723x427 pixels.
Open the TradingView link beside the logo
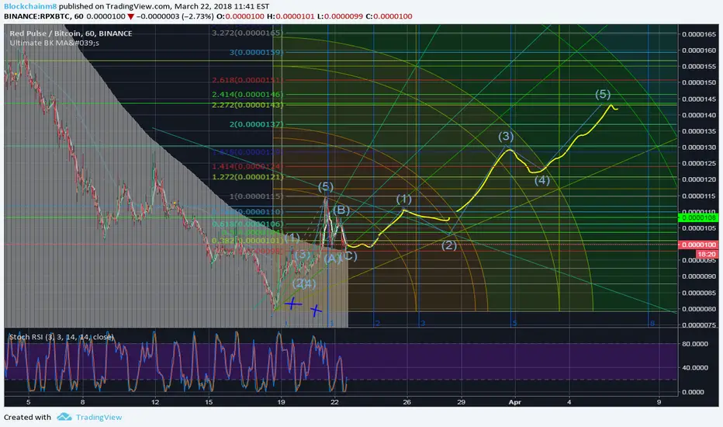point(99,418)
